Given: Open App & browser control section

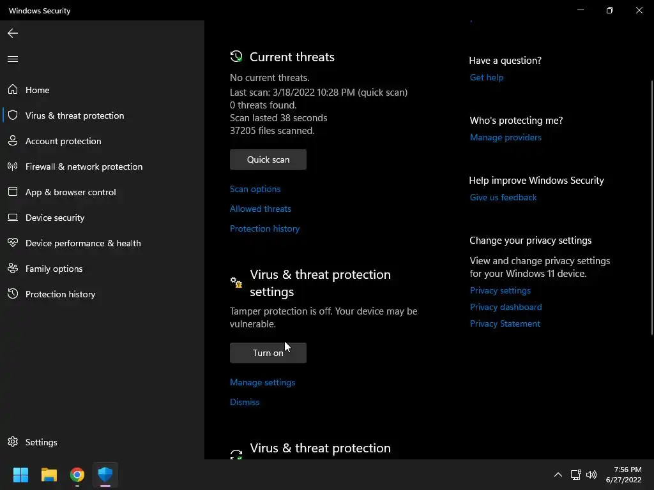Looking at the screenshot, I should pyautogui.click(x=102, y=192).
